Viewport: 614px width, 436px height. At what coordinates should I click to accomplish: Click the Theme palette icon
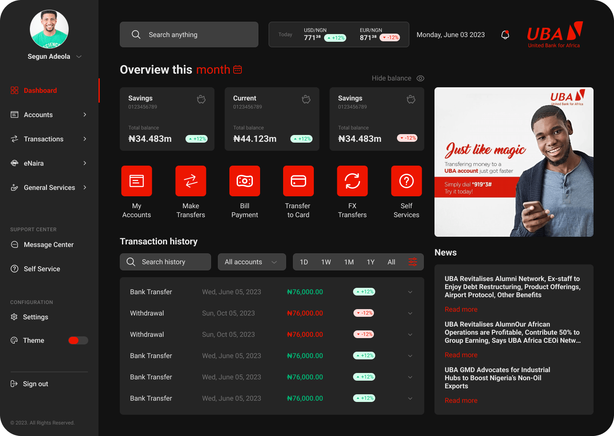click(x=14, y=340)
